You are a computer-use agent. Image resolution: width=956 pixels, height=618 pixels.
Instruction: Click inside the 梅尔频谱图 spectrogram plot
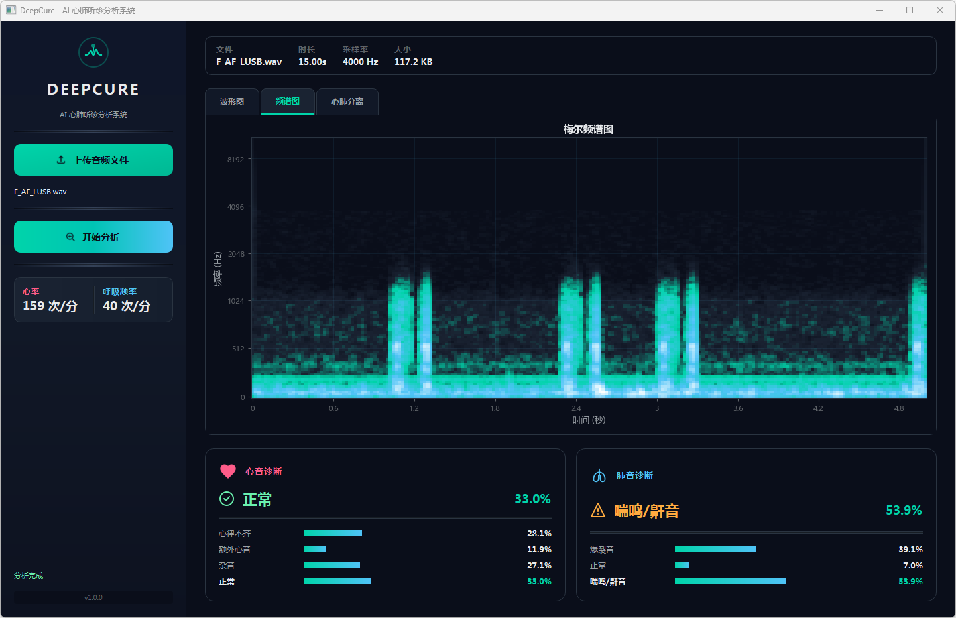589,268
